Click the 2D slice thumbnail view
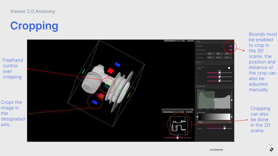Screen dimensions: 278x156 pyautogui.click(x=179, y=125)
